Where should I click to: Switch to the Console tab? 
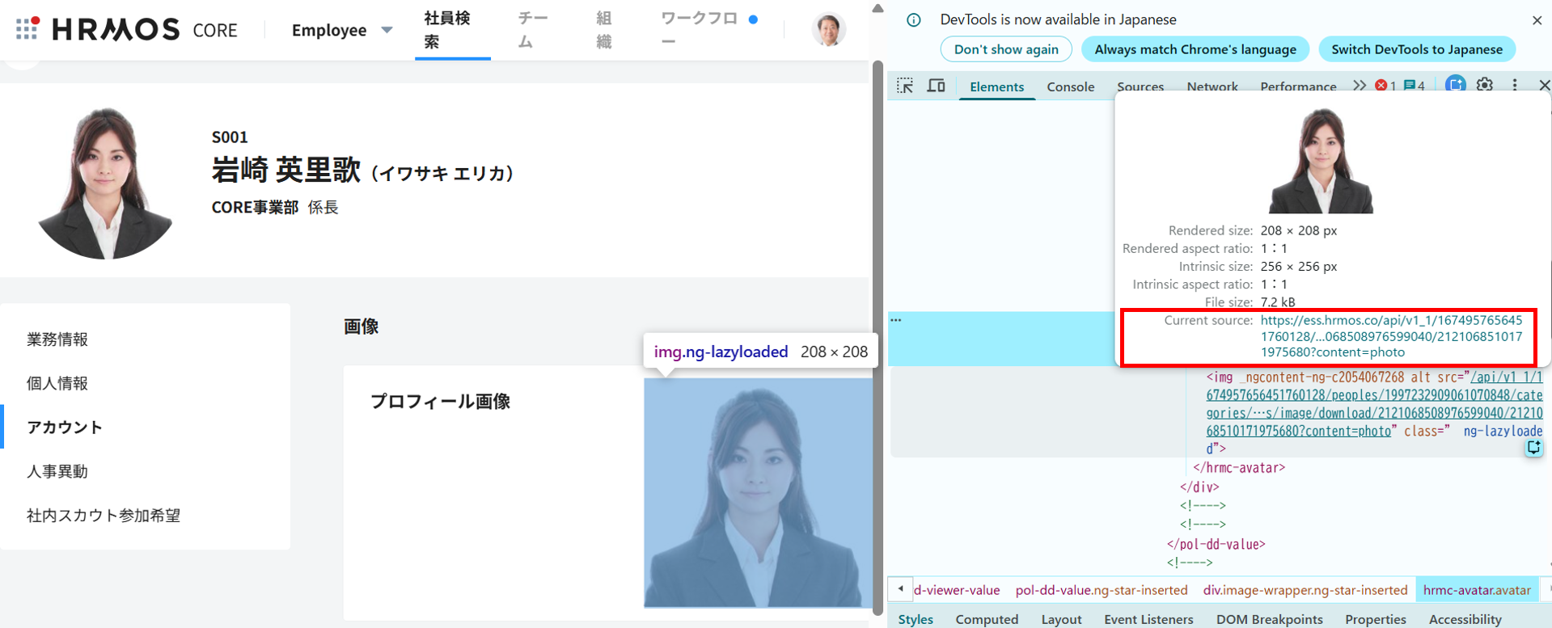tap(1070, 86)
